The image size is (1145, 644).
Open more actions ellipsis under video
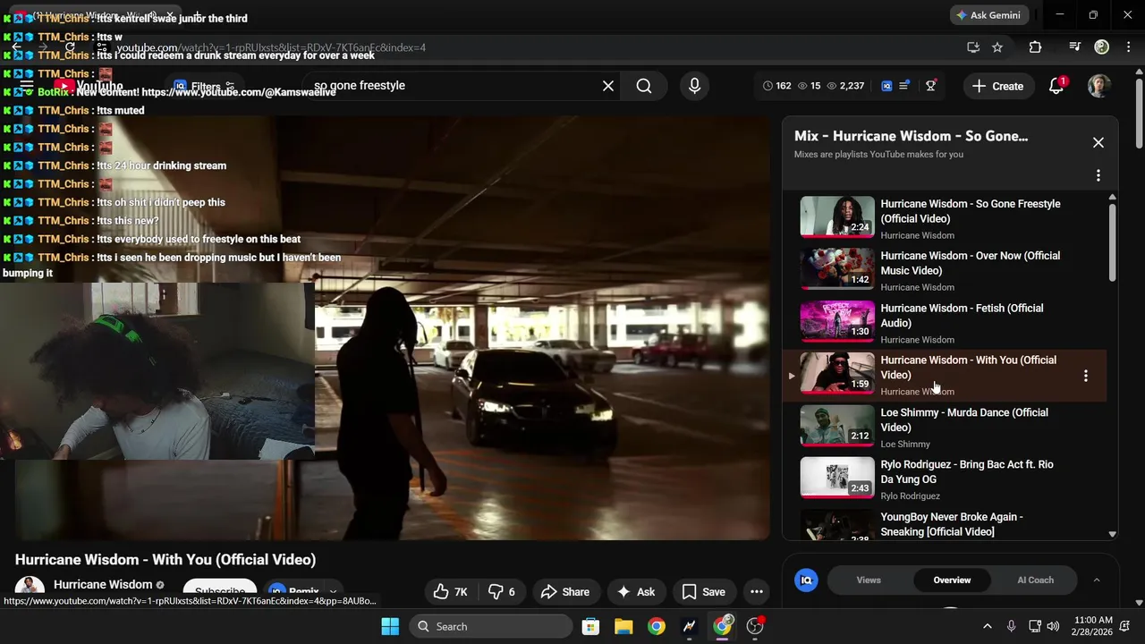click(757, 591)
